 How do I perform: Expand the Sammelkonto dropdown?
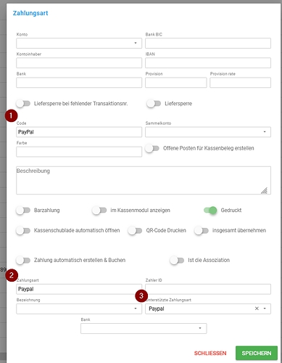tap(208, 132)
